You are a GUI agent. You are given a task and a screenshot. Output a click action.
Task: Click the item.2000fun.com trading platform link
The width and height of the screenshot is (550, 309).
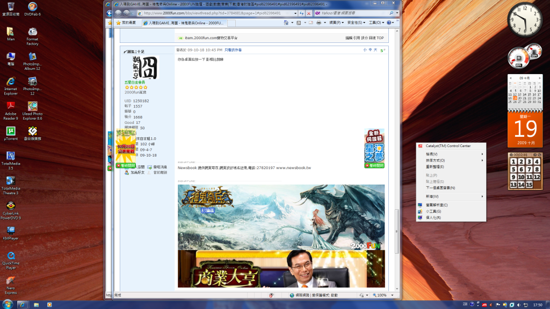211,38
